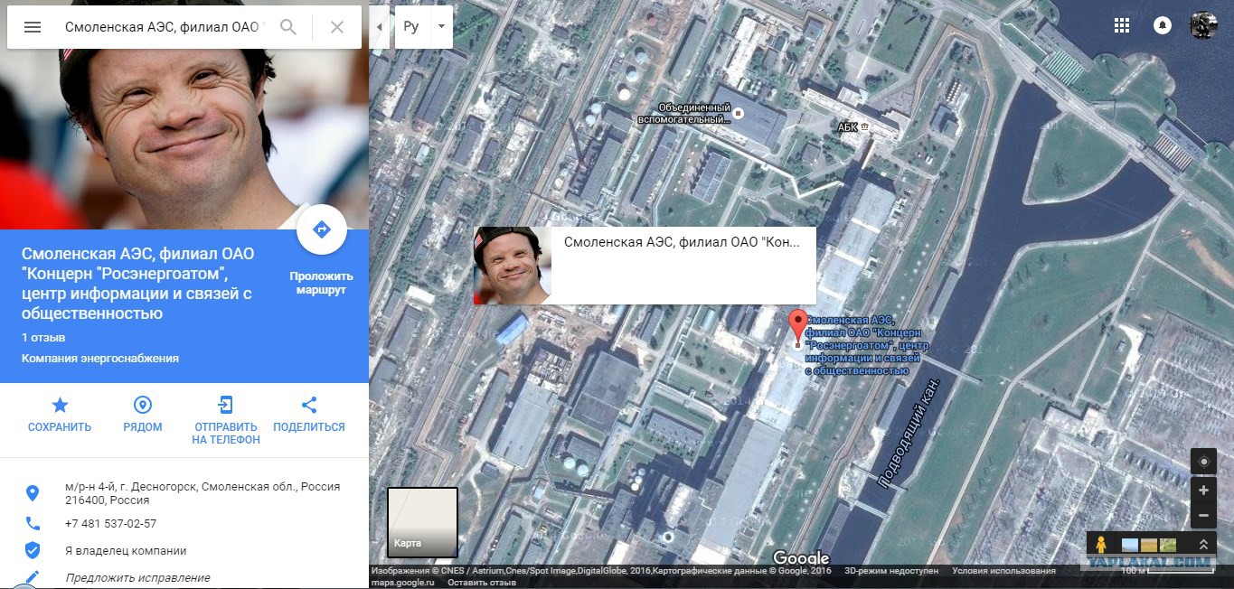Click Я владелец компании
The width and height of the screenshot is (1234, 589).
click(126, 551)
